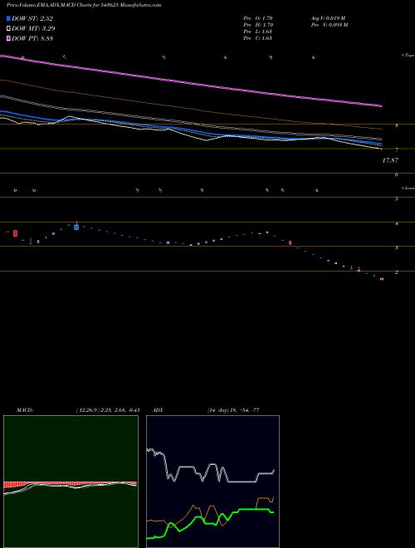Click the 'Pre L: 1.68' low value
The height and width of the screenshot is (548, 415).
click(258, 32)
